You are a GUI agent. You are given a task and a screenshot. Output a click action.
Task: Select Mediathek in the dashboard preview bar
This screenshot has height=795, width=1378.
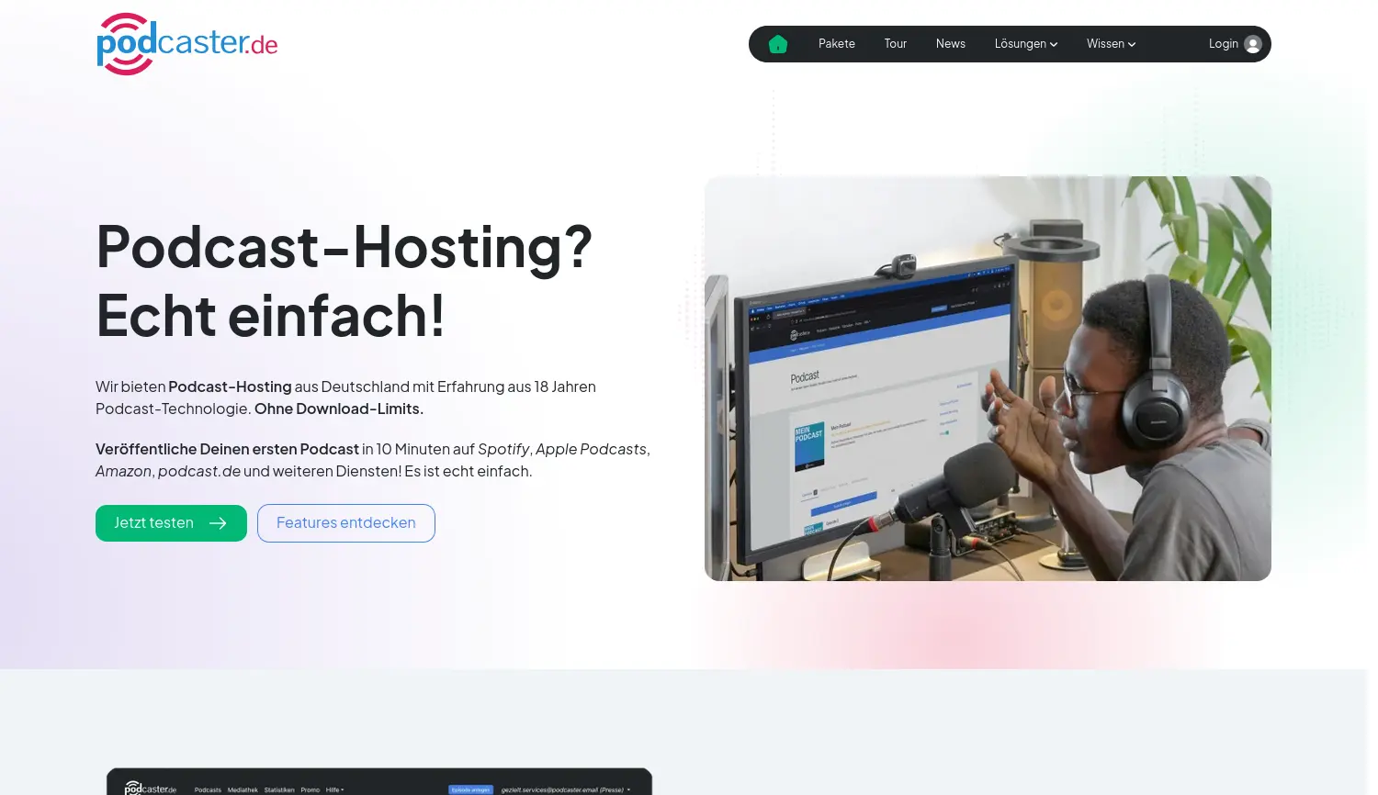tap(243, 789)
